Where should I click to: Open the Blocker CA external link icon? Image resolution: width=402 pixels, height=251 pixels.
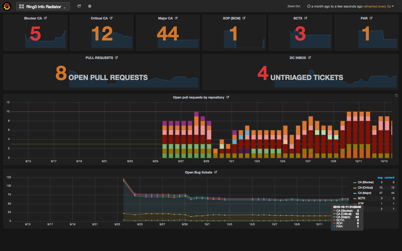point(46,18)
